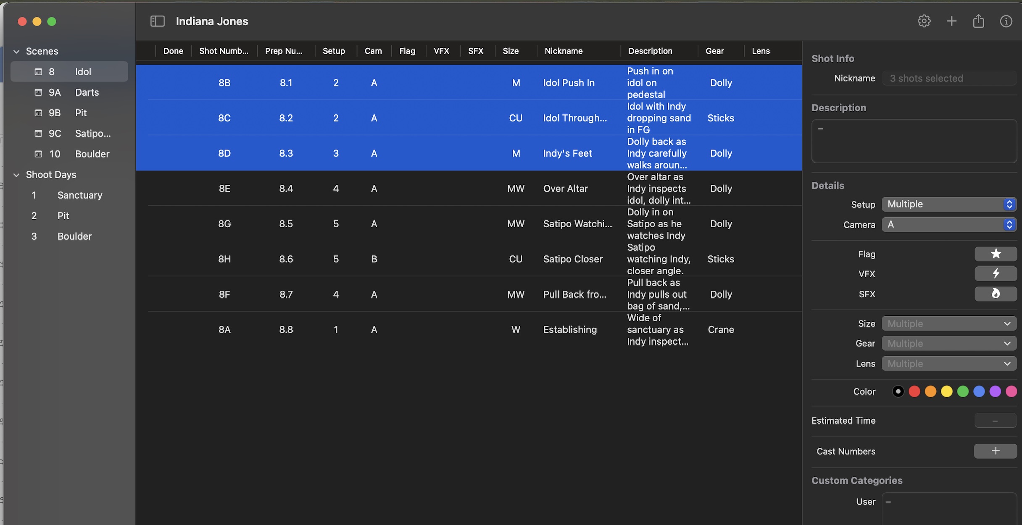Toggle the SFX flame button

click(995, 294)
